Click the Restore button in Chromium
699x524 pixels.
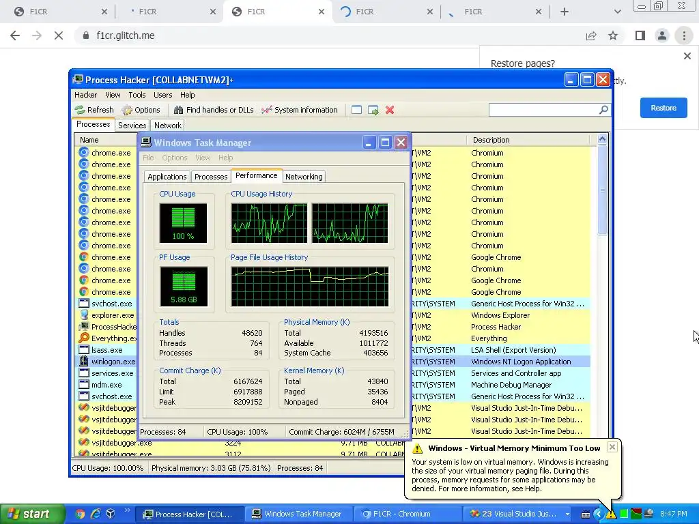(664, 108)
